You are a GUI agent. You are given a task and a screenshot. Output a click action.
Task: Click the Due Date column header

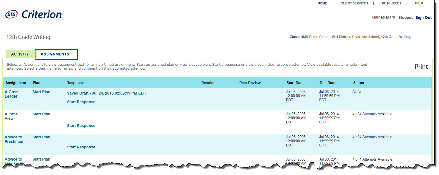tap(327, 83)
